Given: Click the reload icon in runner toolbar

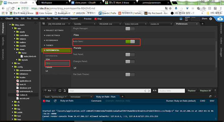Looking at the screenshot, I should (x=55, y=101).
